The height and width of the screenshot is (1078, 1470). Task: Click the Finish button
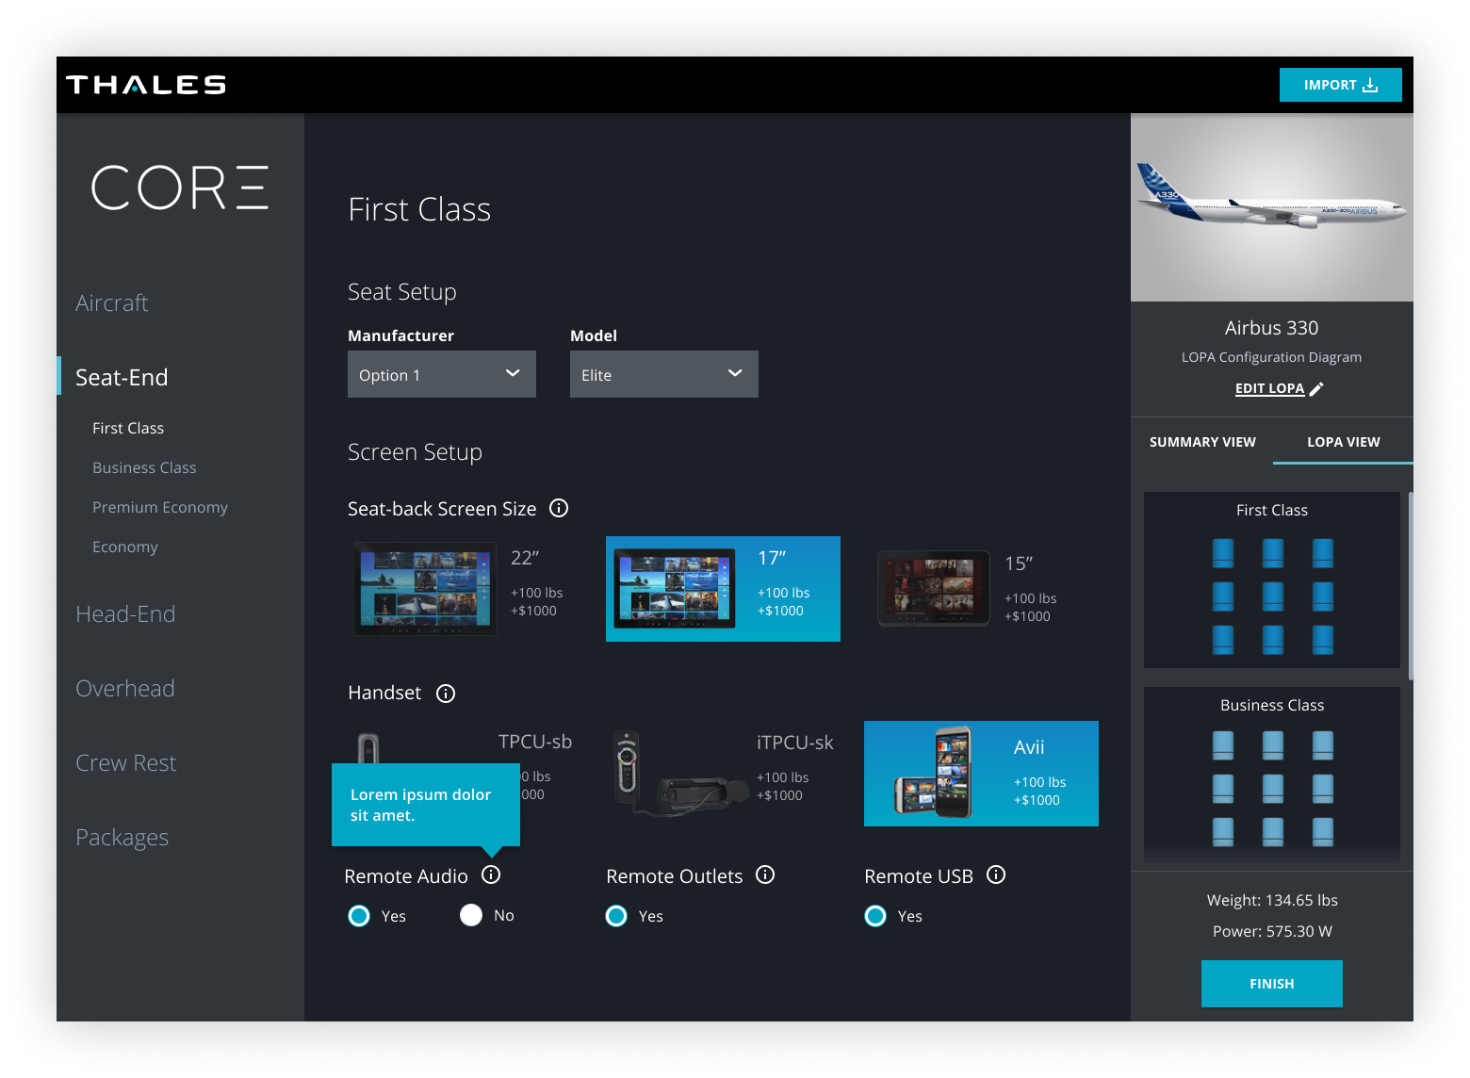point(1272,984)
